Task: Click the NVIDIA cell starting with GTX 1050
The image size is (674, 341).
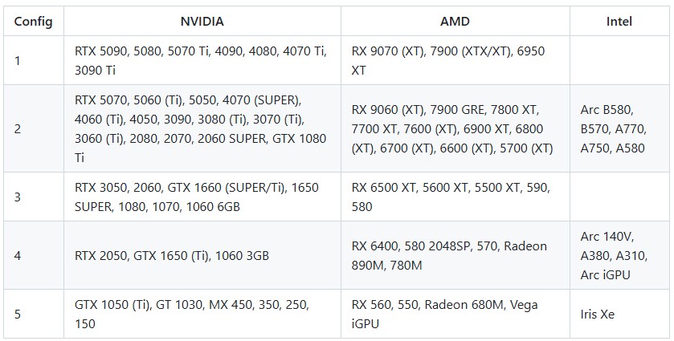Action: [x=191, y=315]
